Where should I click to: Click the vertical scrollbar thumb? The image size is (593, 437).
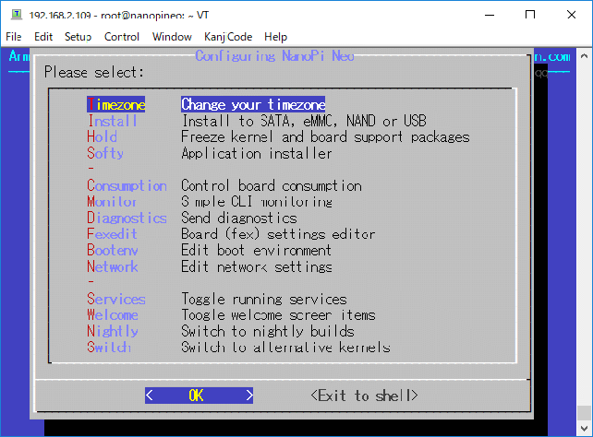pyautogui.click(x=584, y=413)
